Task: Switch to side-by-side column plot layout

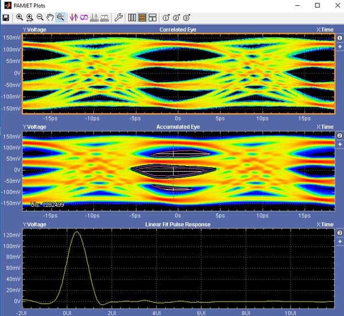Action: (132, 18)
